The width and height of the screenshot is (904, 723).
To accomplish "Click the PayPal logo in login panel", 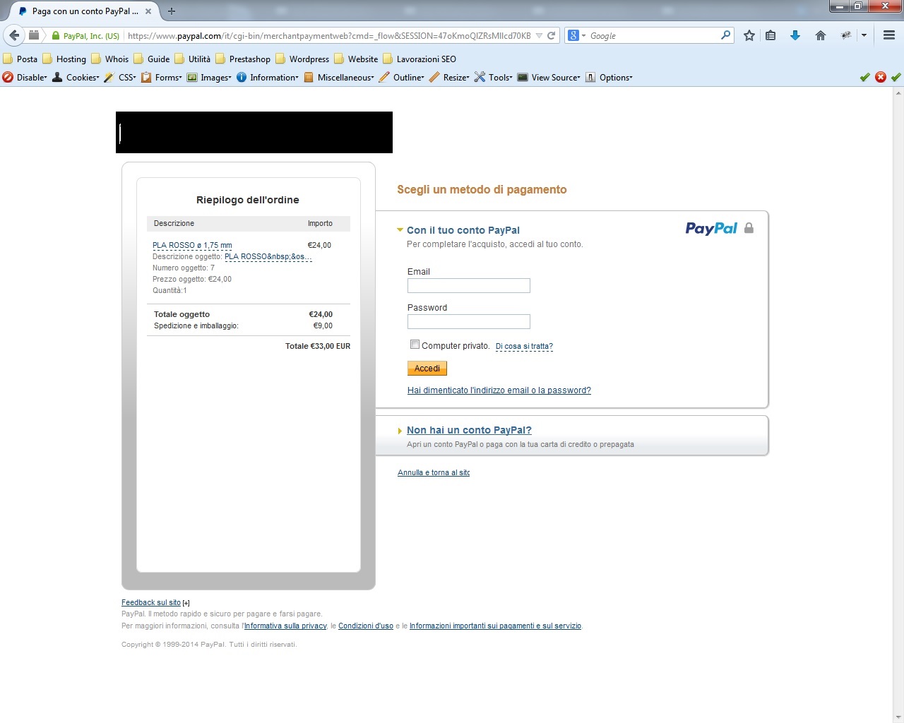I will (x=711, y=228).
